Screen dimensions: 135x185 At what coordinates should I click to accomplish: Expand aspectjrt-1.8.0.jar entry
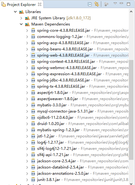pos(27,93)
